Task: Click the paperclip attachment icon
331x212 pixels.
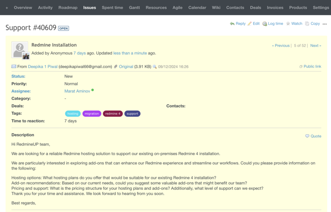Action: point(115,66)
